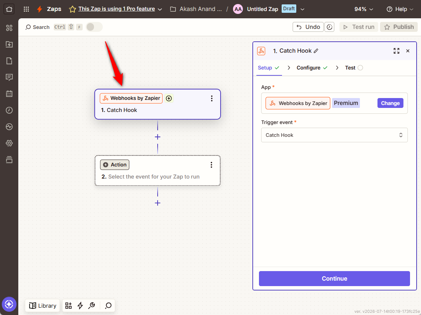Click the wrench tool in bottom toolbar
Viewport: 421px width, 315px height.
pos(92,305)
